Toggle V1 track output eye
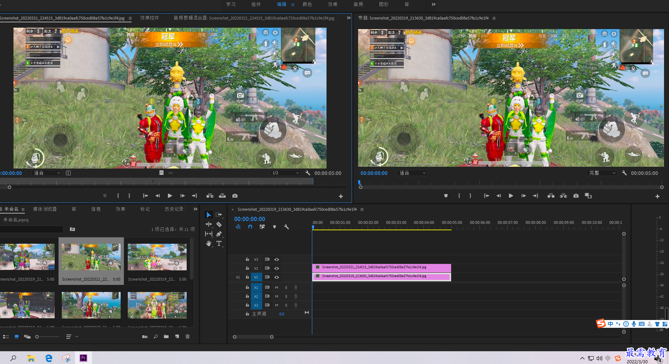 (x=276, y=277)
